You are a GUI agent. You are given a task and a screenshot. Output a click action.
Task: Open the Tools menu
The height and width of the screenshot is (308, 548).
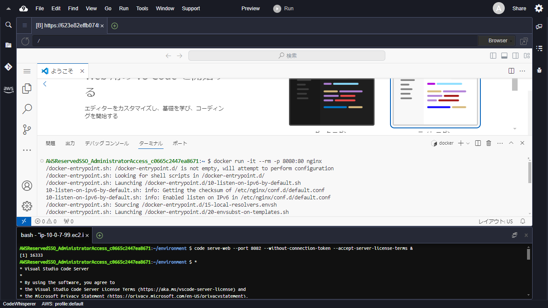142,9
